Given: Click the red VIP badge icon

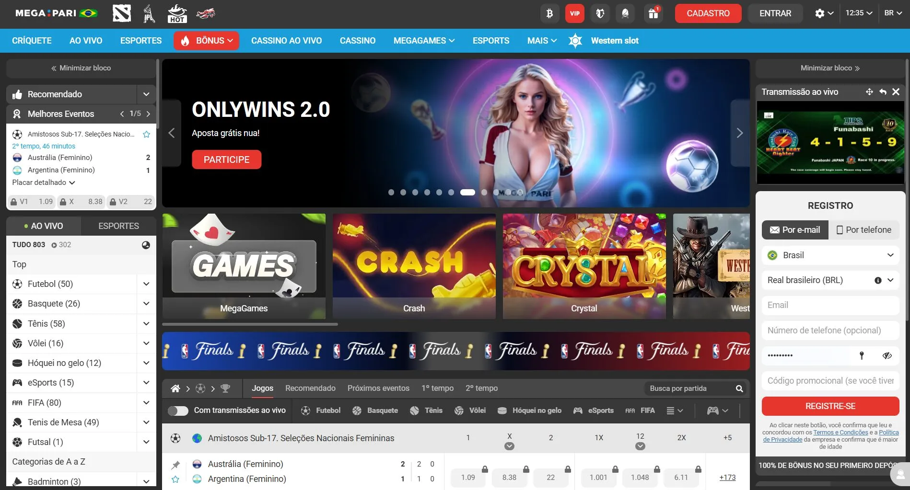Looking at the screenshot, I should 575,13.
